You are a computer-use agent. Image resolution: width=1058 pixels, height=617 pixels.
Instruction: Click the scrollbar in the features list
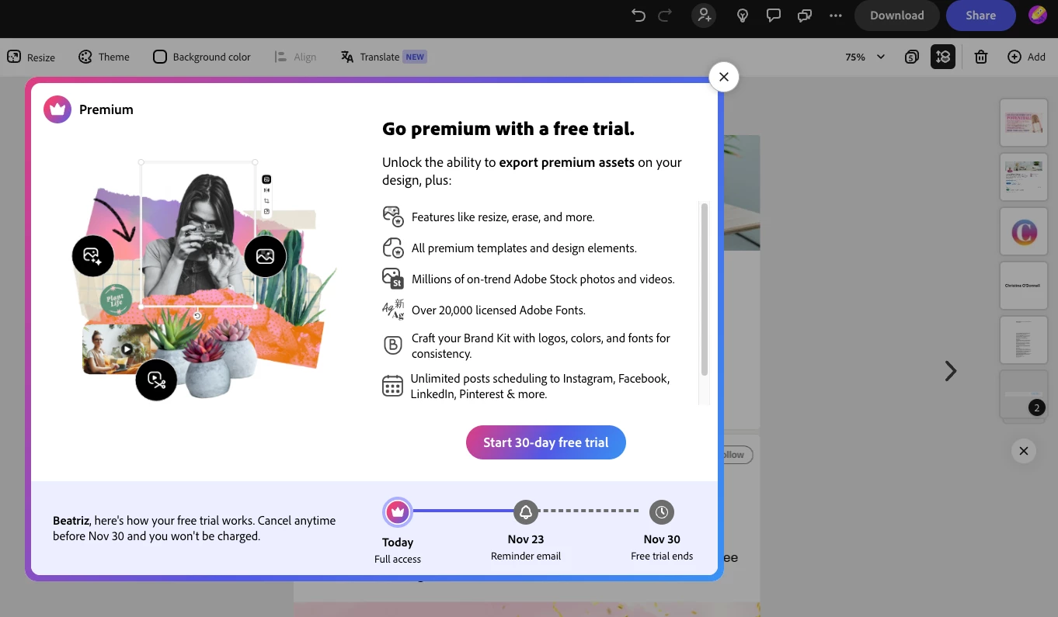click(705, 289)
